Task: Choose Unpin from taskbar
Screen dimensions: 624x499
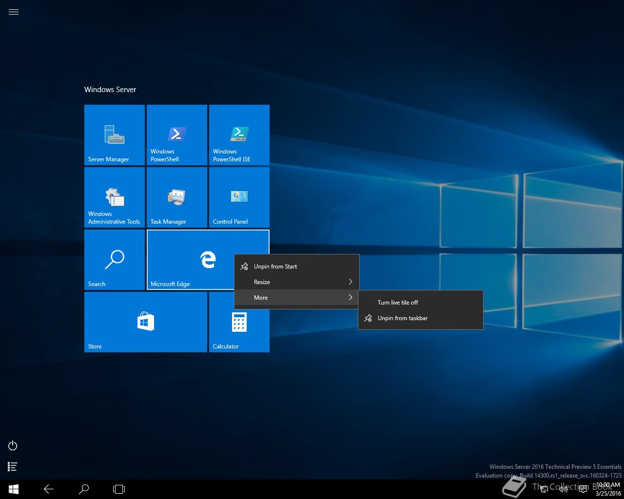Action: click(421, 318)
